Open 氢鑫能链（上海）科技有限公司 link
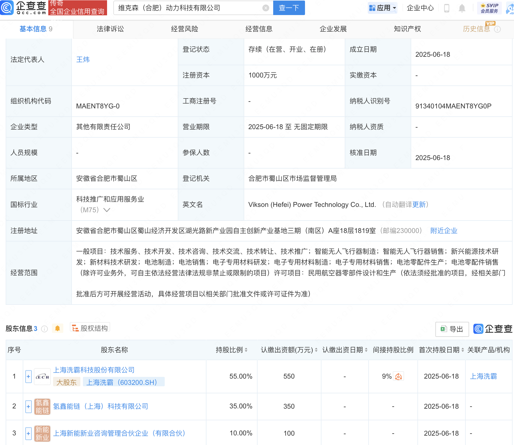This screenshot has width=514, height=445. click(x=101, y=406)
